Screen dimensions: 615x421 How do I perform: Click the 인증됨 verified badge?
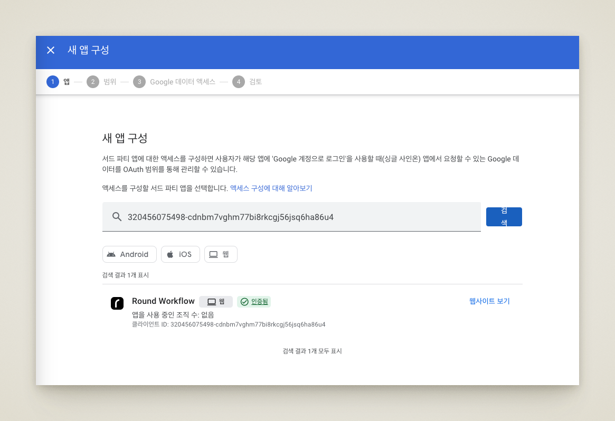click(x=254, y=302)
